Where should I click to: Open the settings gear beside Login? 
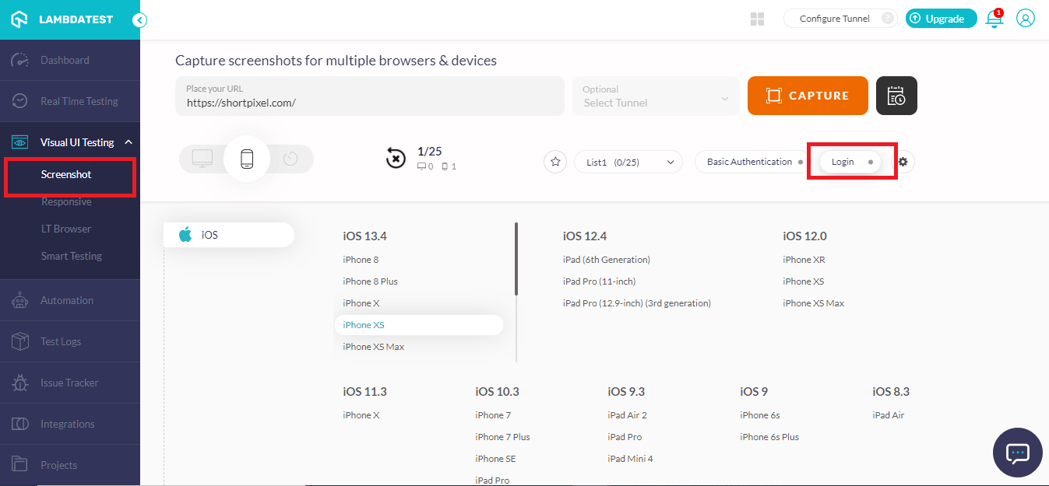(901, 161)
